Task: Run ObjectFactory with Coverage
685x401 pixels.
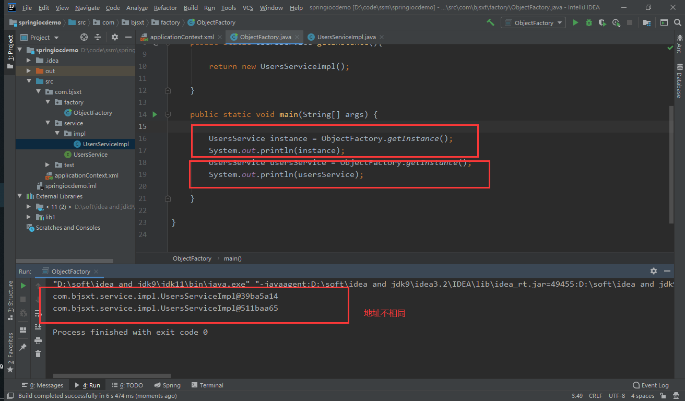Action: pos(603,22)
